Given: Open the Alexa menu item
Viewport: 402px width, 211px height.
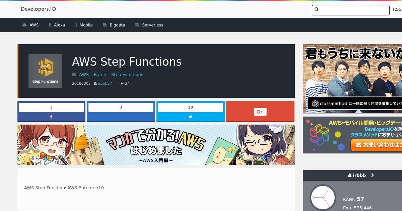Looking at the screenshot, I should click(x=59, y=25).
